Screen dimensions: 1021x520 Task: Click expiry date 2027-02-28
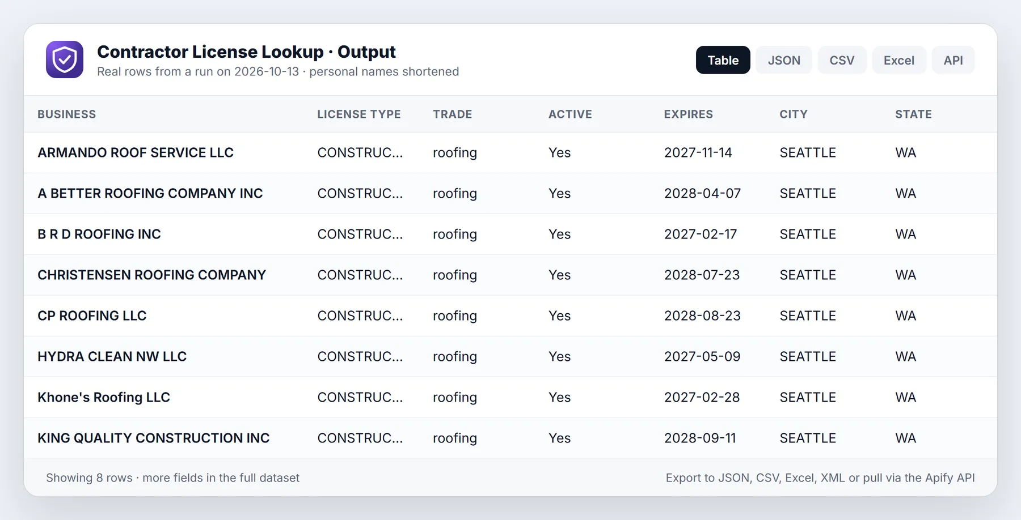click(702, 397)
